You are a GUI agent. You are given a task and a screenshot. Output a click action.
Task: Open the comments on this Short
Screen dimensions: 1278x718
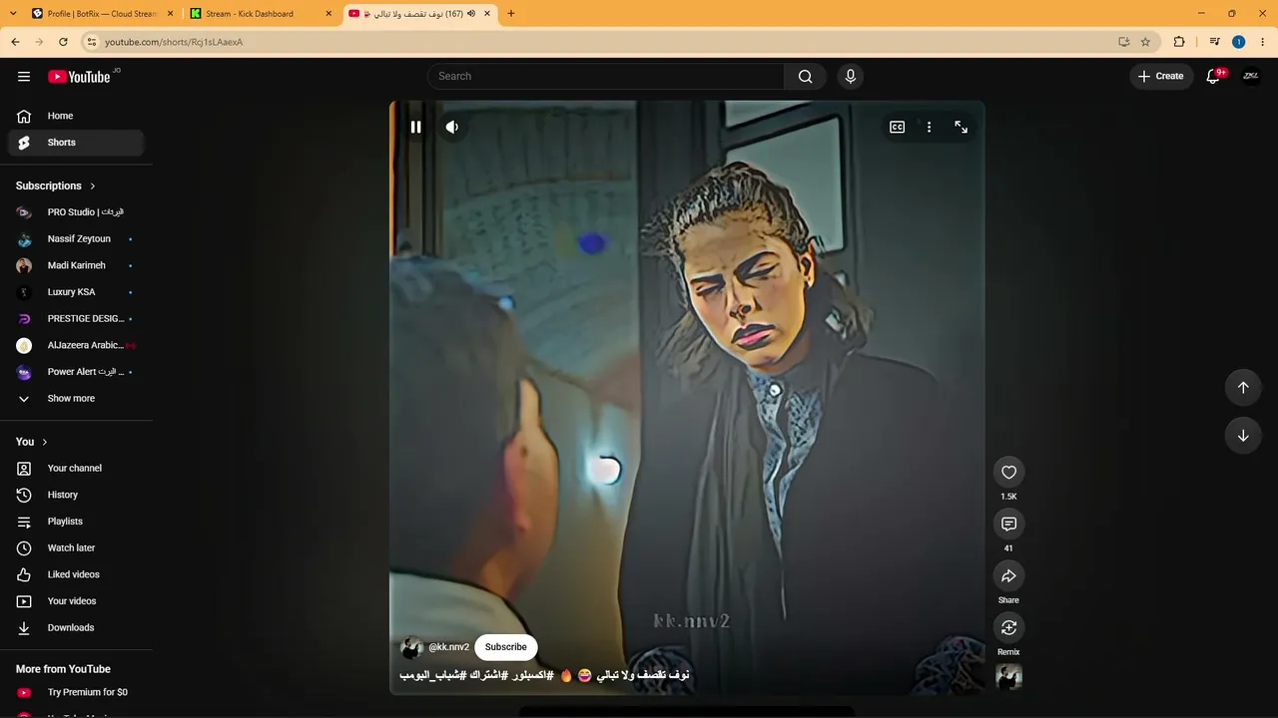1008,525
